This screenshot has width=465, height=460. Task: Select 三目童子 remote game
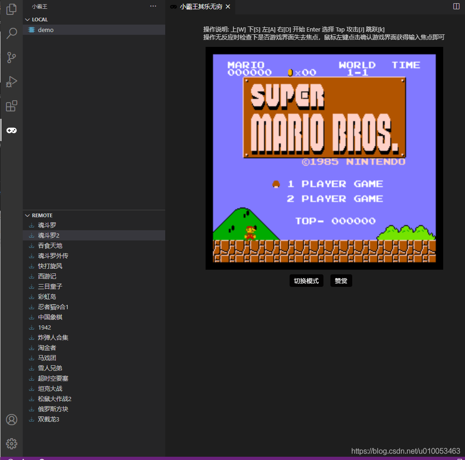(x=94, y=287)
